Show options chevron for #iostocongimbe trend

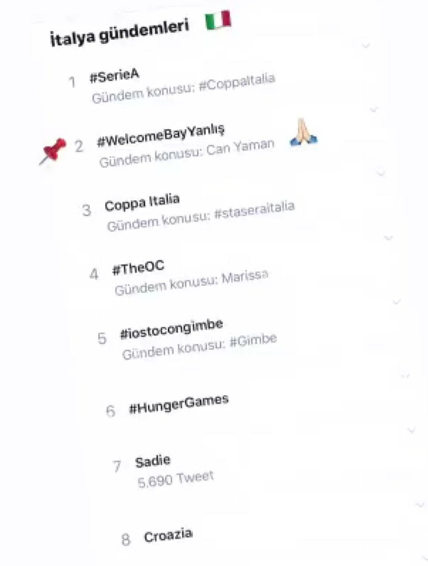(x=397, y=302)
